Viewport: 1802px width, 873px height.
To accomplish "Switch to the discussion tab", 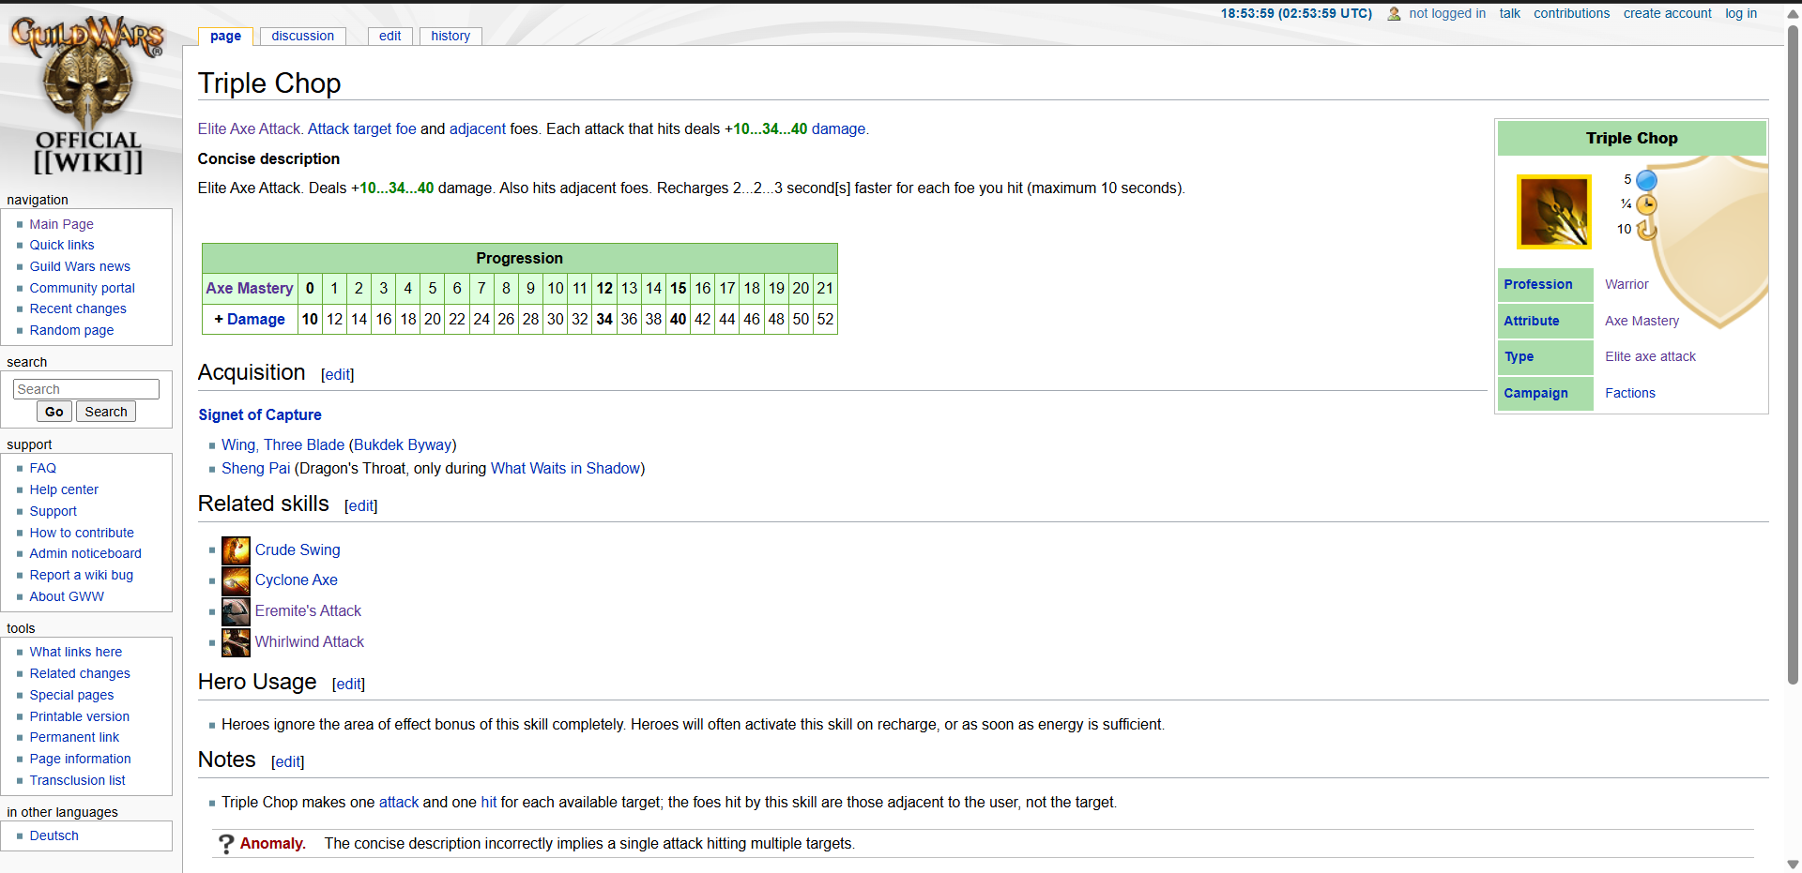I will tap(302, 36).
